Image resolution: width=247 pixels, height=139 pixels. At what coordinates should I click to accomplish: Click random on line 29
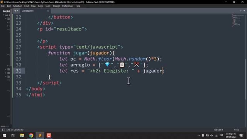coord(137,59)
